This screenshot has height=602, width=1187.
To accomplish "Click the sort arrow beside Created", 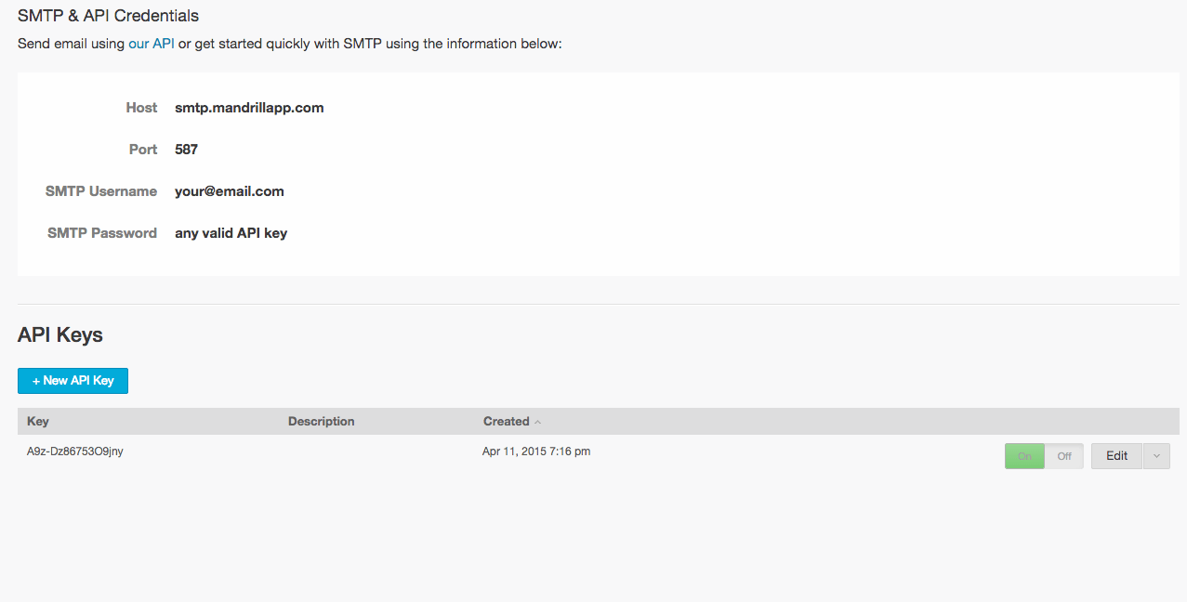I will coord(537,422).
